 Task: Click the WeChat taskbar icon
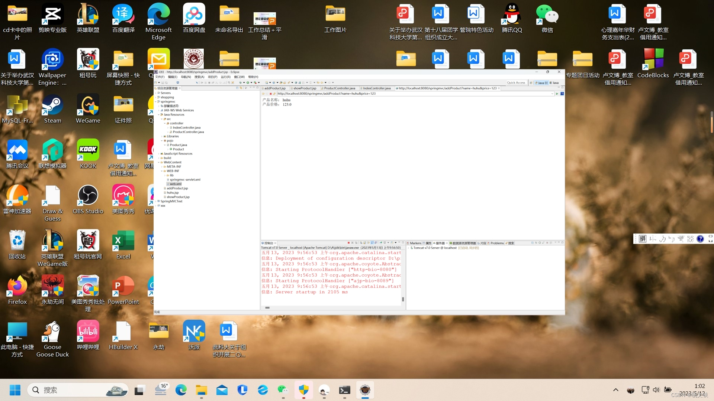click(x=283, y=390)
